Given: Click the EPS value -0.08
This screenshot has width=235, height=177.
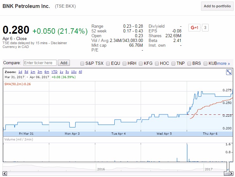Looking at the screenshot, I should 177,31.
